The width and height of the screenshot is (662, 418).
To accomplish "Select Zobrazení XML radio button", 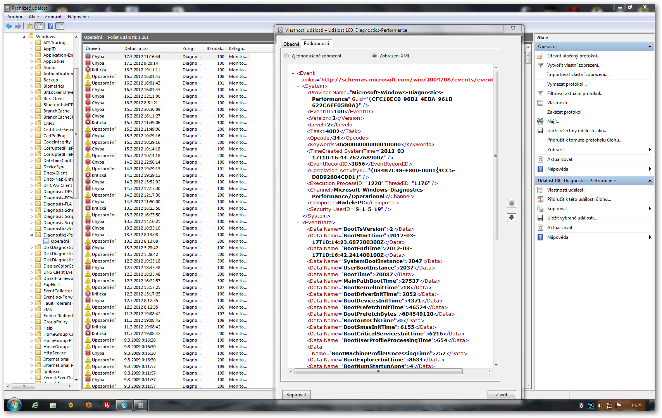I will 374,56.
